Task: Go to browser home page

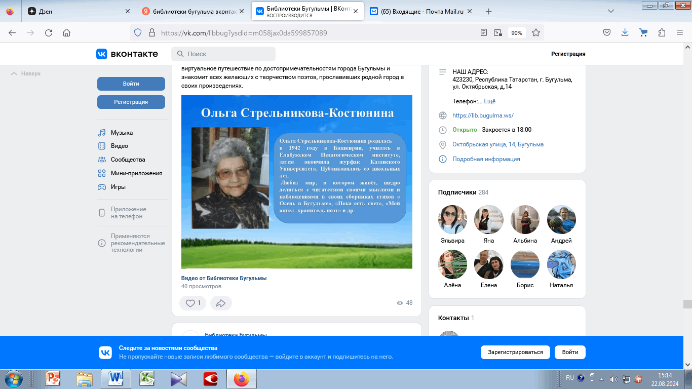Action: coord(66,32)
